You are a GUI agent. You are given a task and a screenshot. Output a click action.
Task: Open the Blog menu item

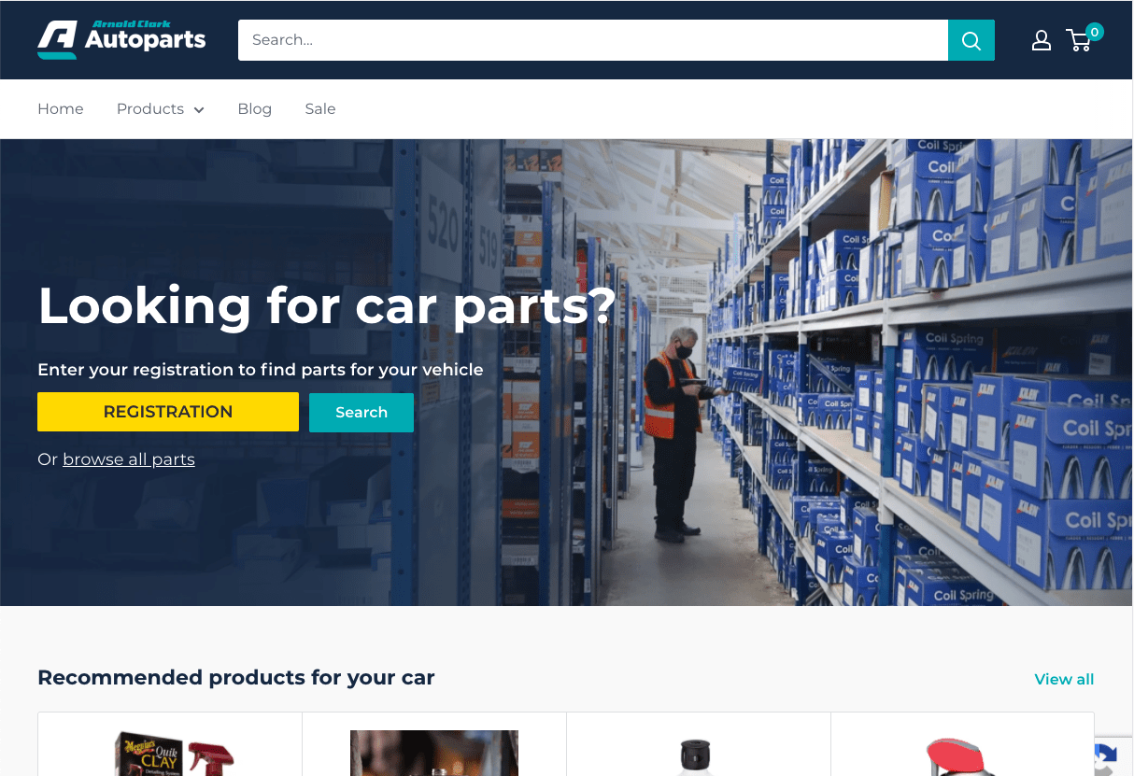point(254,108)
